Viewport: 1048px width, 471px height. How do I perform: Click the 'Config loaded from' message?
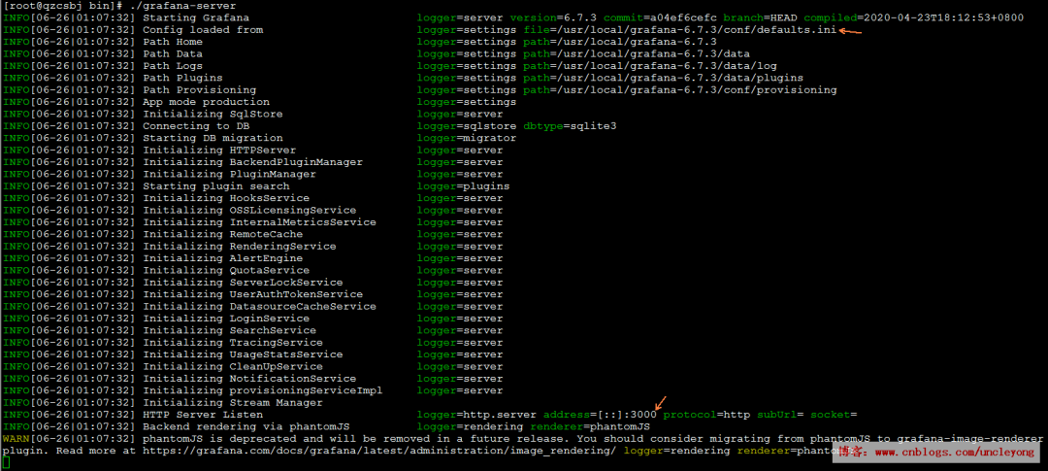coord(203,29)
